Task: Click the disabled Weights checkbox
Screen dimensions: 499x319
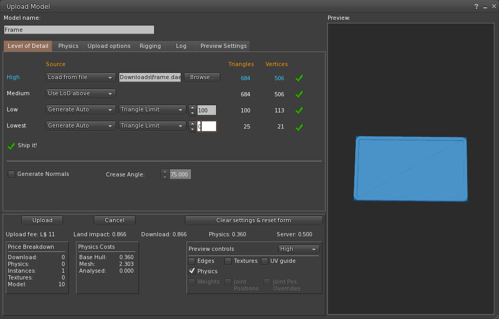Action: tap(192, 282)
